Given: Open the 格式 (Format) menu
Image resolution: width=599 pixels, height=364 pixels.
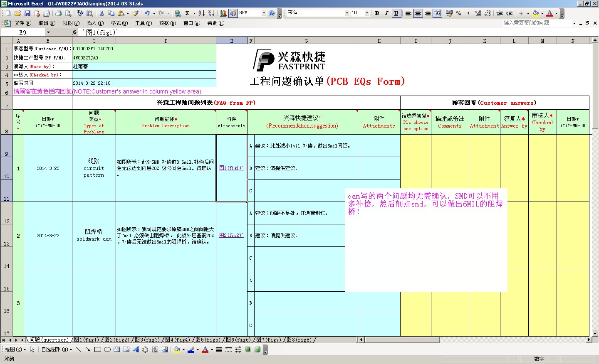Looking at the screenshot, I should click(x=119, y=23).
